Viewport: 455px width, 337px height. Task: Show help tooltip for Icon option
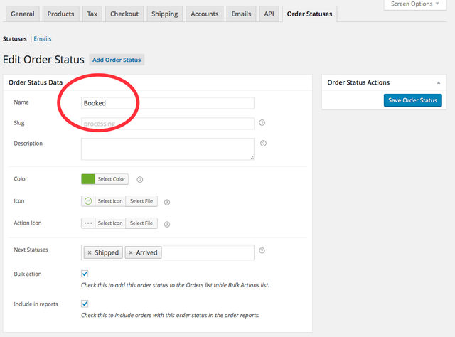(x=167, y=203)
